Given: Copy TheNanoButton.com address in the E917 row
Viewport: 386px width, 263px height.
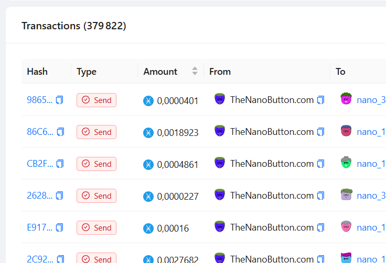Looking at the screenshot, I should (x=320, y=227).
